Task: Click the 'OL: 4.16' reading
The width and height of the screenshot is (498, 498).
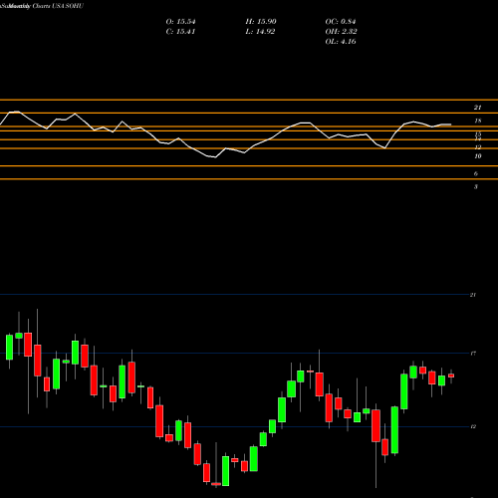Action: click(341, 42)
